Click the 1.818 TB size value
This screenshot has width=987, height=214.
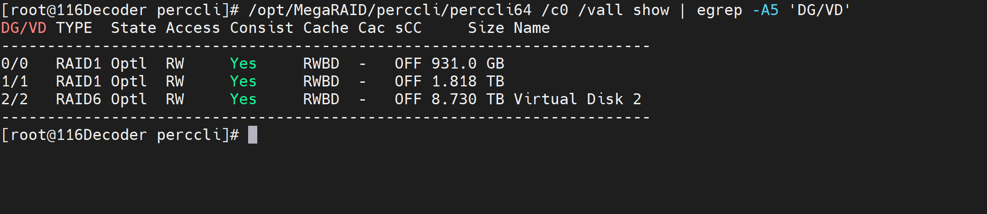[x=467, y=81]
